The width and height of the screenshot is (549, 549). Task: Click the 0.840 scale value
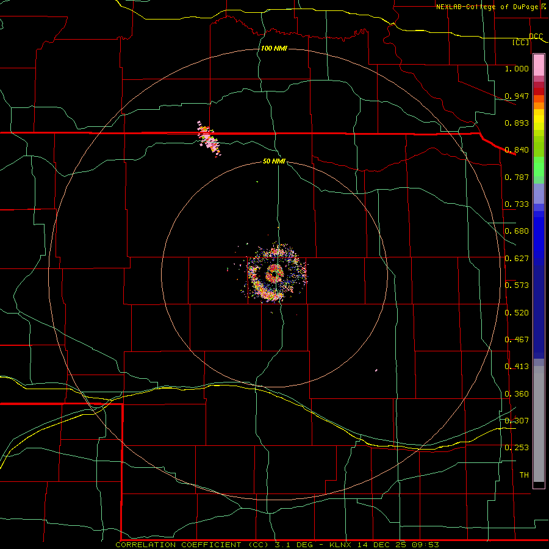click(517, 150)
